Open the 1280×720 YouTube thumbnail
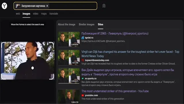The height and width of the screenshot is (104, 184). point(69,96)
